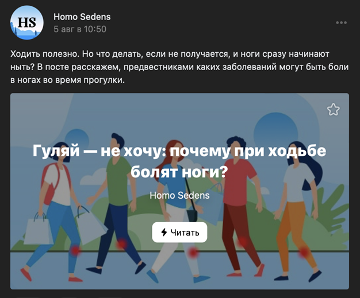The height and width of the screenshot is (298, 360).
Task: Click the red pain spot on blue jeans knee
Action: [75, 250]
